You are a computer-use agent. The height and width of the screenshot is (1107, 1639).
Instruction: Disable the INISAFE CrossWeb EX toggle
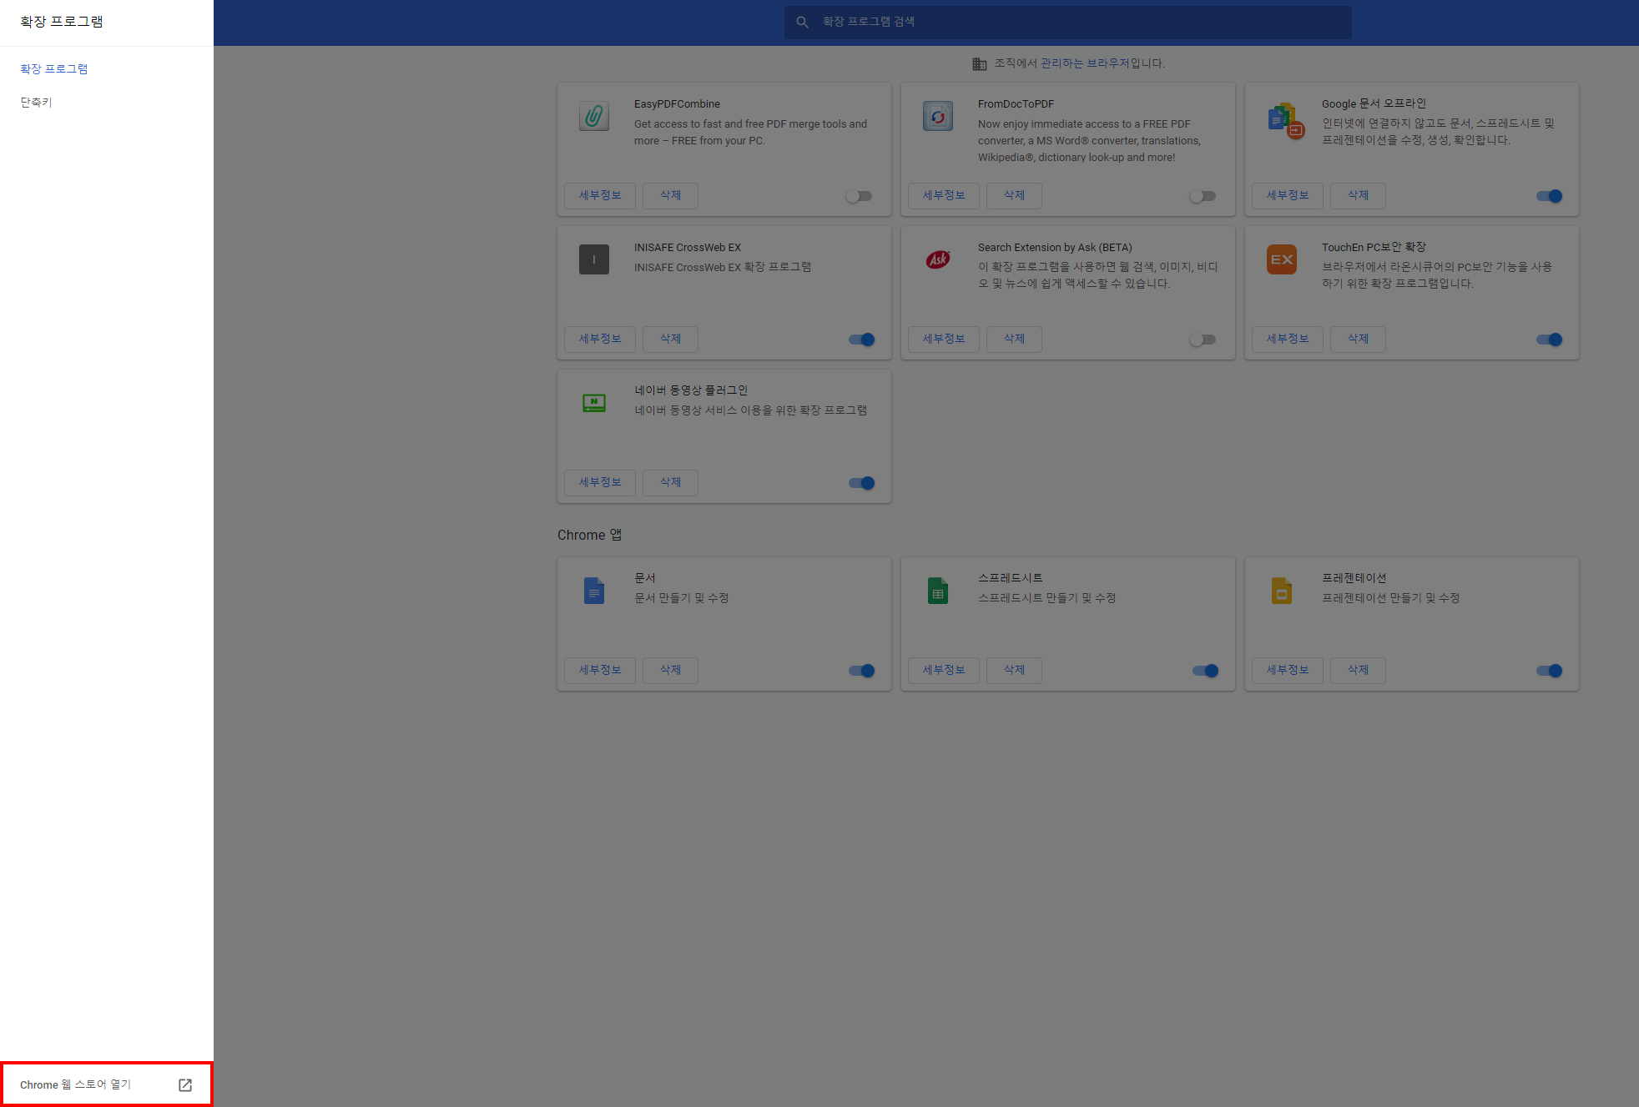click(861, 340)
